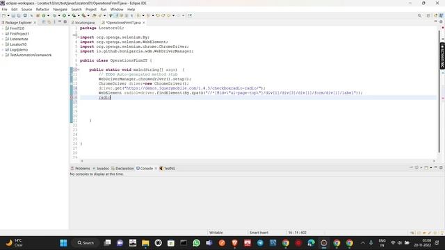The width and height of the screenshot is (445, 250).
Task: Open the Window menu
Action: 117,9
